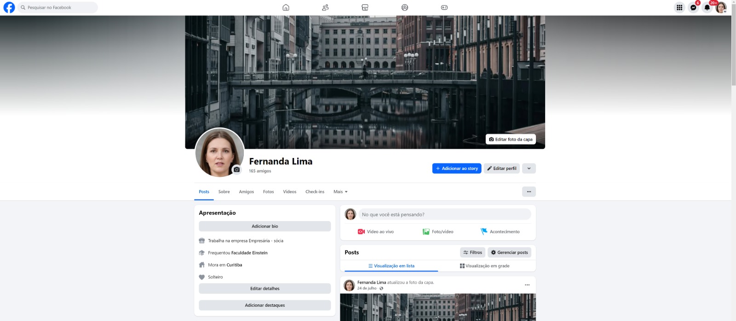This screenshot has width=736, height=321.
Task: Click the Adicionar ao story button
Action: pos(456,169)
